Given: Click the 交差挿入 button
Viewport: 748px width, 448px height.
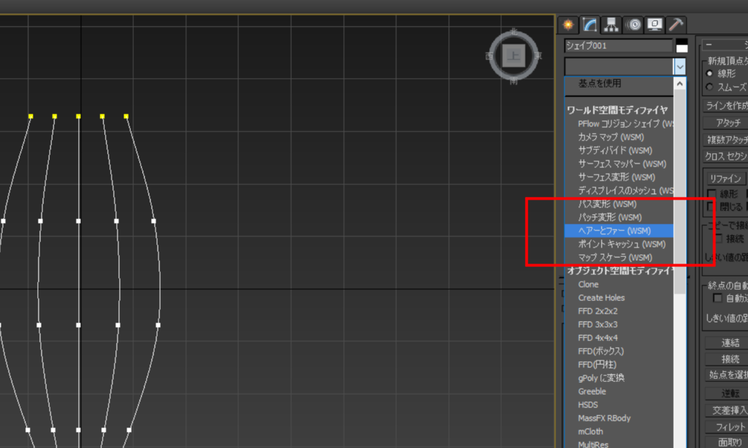Looking at the screenshot, I should click(x=727, y=410).
